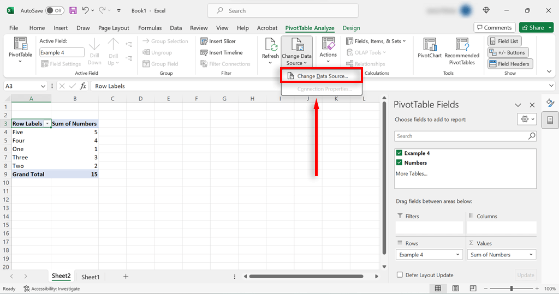Click the zoom in plus button
The width and height of the screenshot is (559, 294).
[x=537, y=289]
